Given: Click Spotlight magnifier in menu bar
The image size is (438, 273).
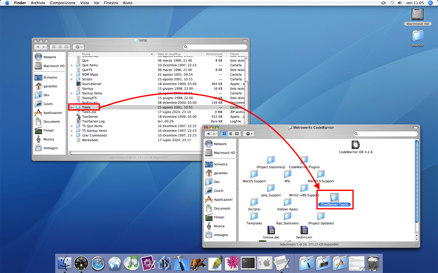Looking at the screenshot, I should (430, 3).
